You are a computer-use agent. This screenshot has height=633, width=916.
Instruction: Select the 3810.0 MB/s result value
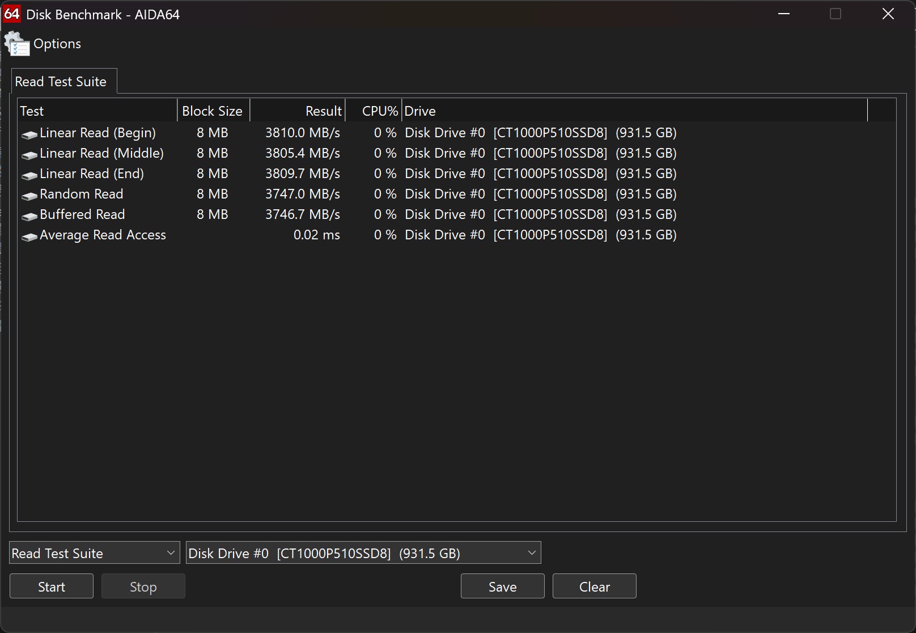point(303,133)
